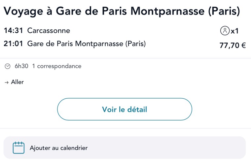Click the (Paris) text in the heading
The image size is (251, 163).
coord(224,11)
